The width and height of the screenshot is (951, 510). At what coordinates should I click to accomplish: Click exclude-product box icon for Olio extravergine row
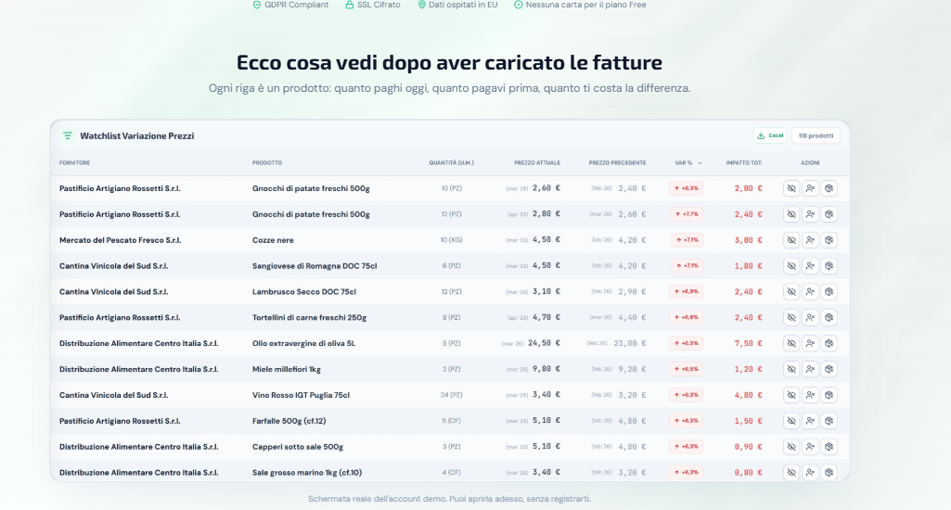pyautogui.click(x=829, y=343)
